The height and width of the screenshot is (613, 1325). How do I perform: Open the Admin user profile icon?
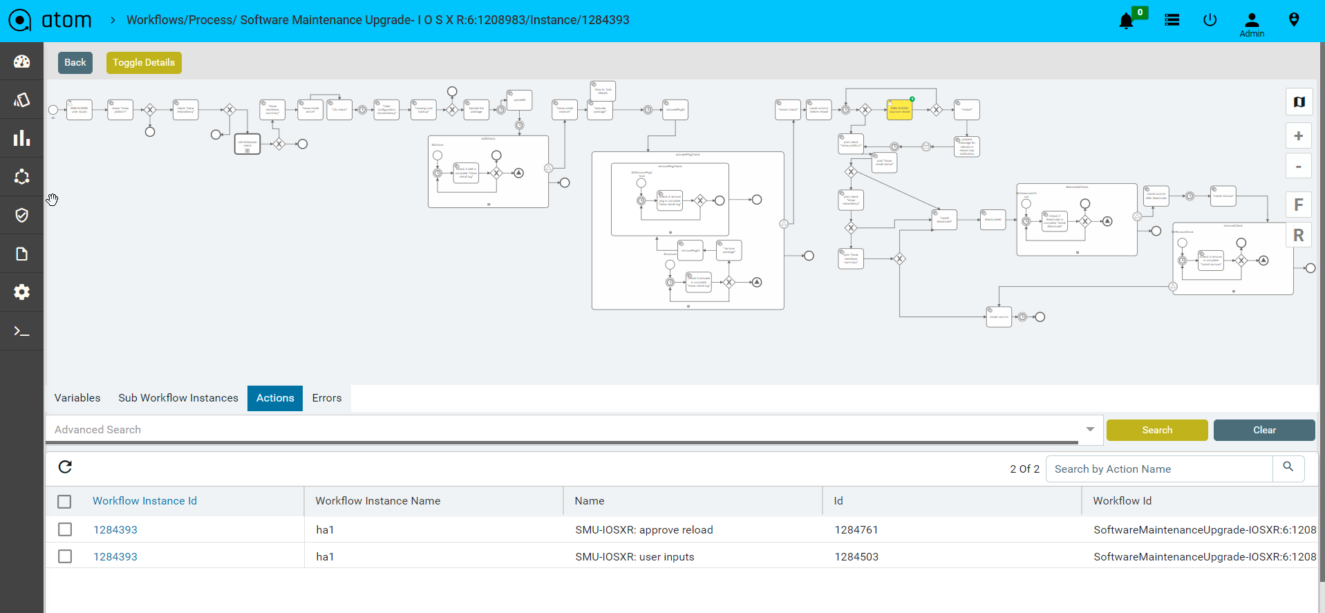pyautogui.click(x=1252, y=25)
